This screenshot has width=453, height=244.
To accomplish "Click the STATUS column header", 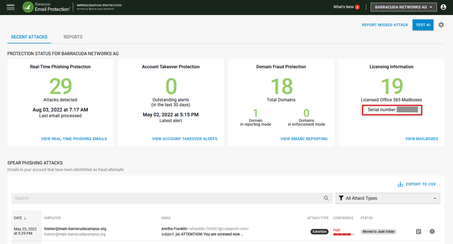I will (366, 218).
